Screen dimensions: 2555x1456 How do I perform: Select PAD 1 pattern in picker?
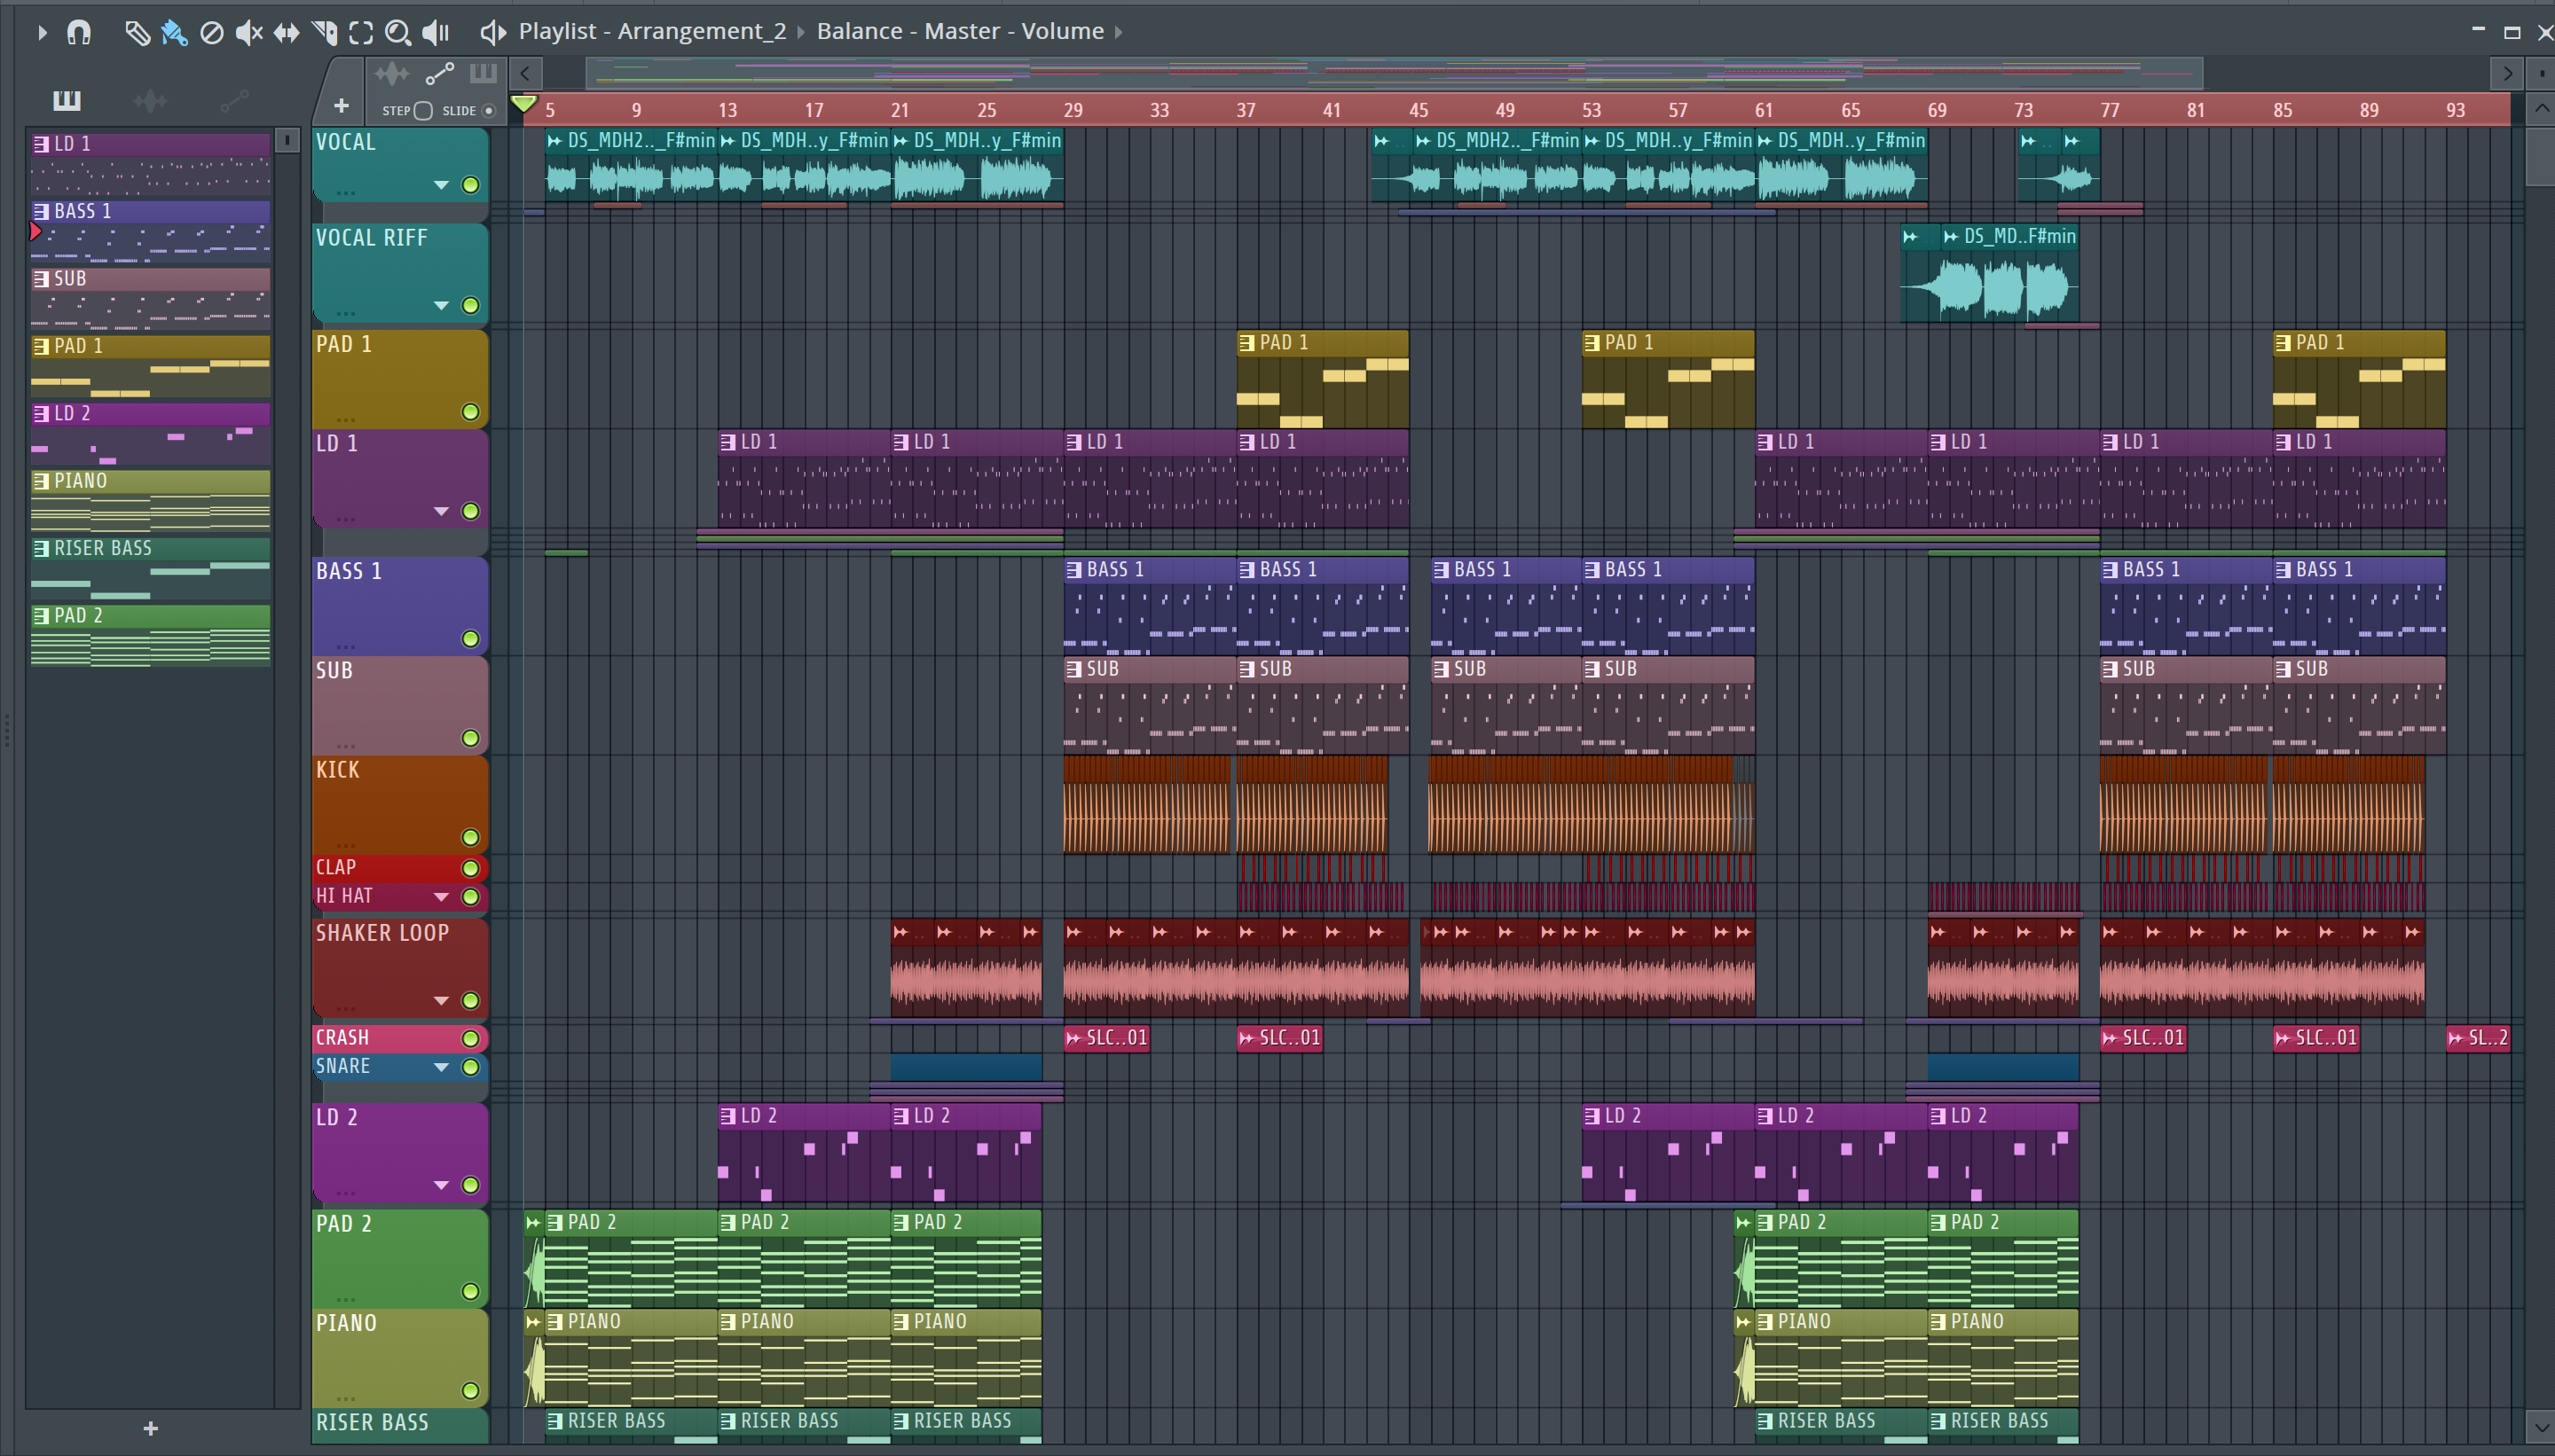coord(150,366)
